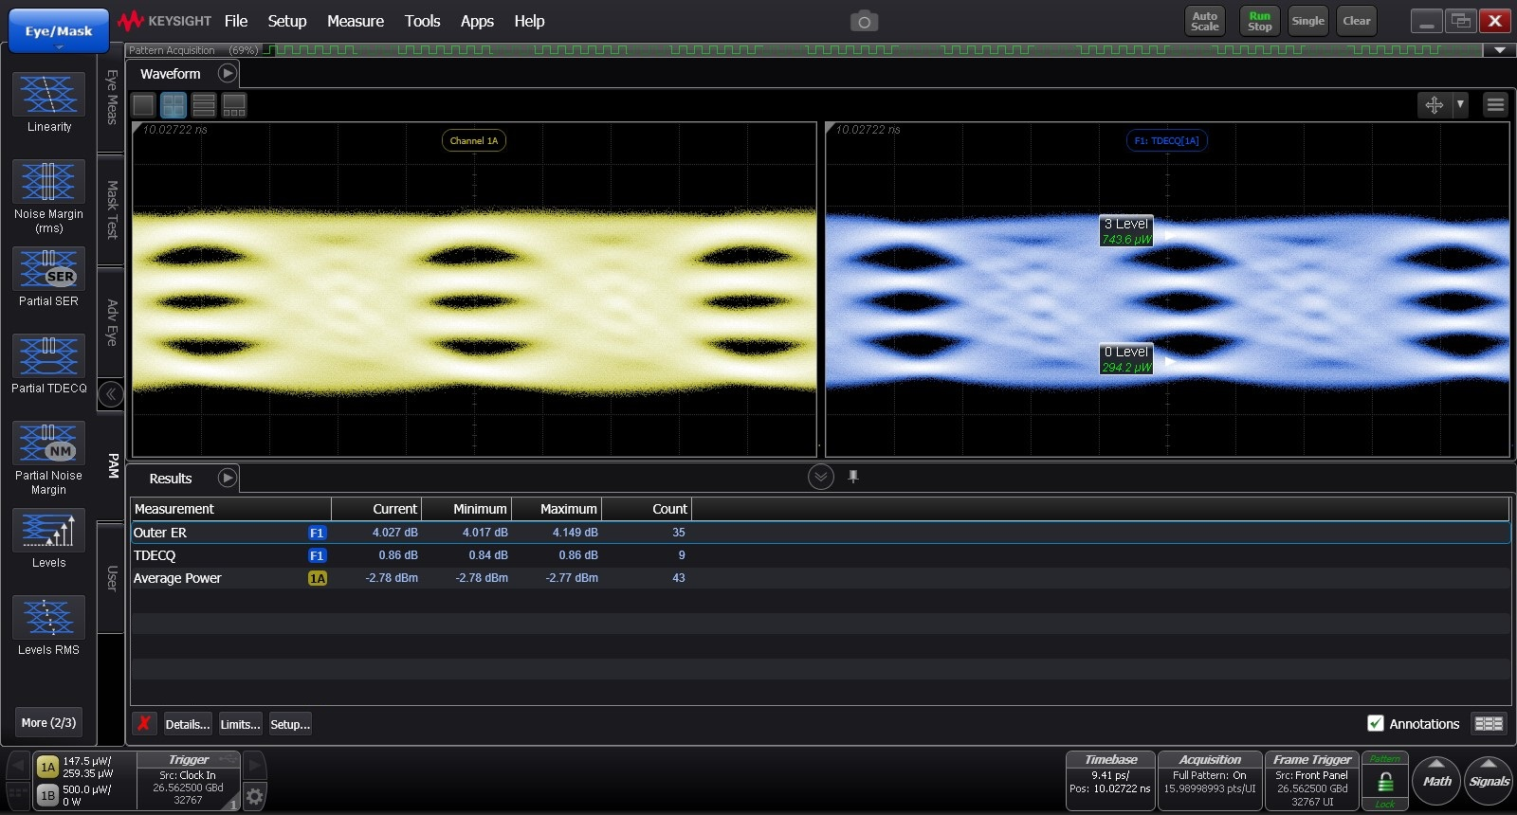Click the Results tab play arrow
Screen dimensions: 1517x815
click(228, 478)
